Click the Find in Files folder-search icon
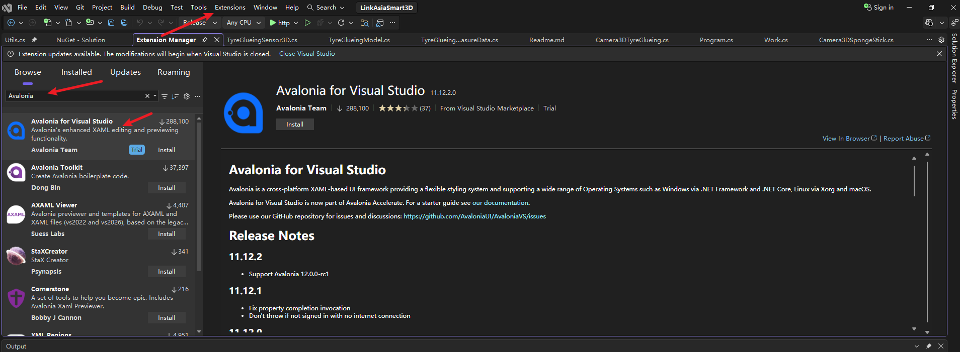Image resolution: width=960 pixels, height=352 pixels. (x=364, y=23)
